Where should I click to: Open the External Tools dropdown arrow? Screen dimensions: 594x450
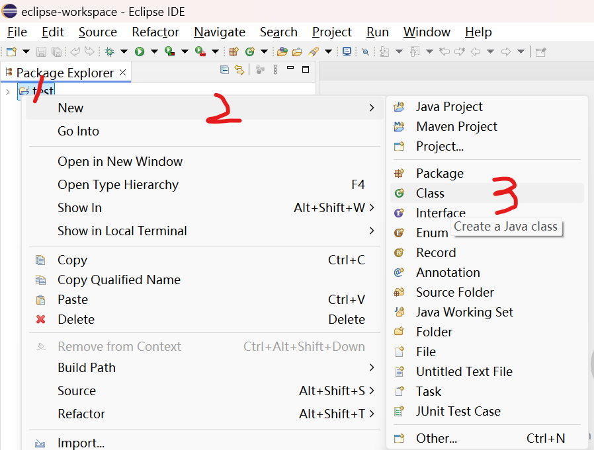click(215, 52)
